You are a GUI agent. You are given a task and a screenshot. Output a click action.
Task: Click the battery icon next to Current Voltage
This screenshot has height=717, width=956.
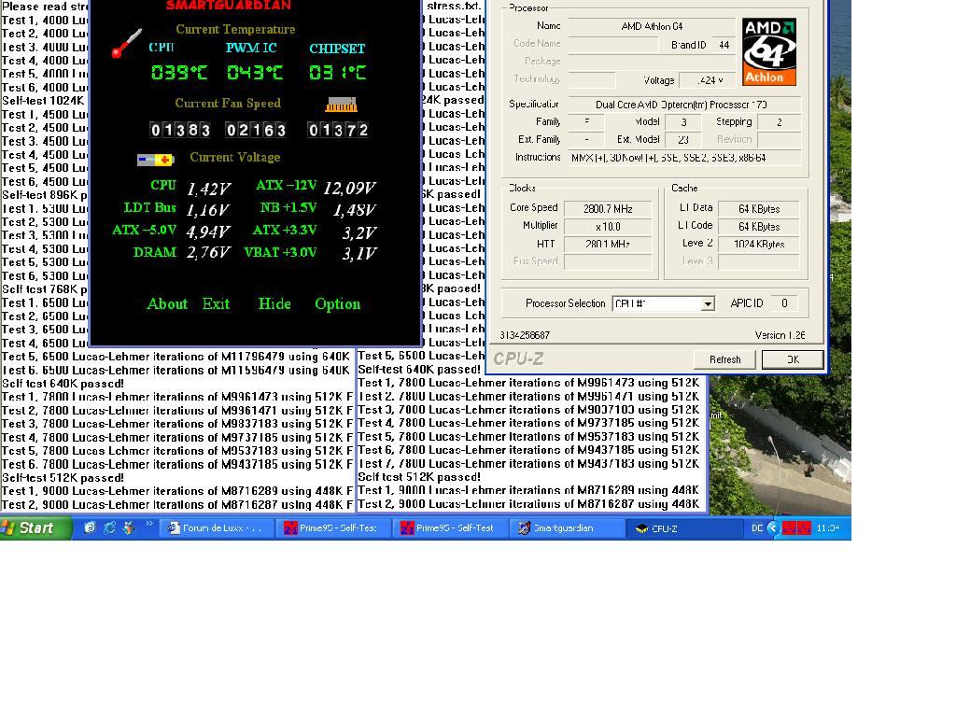[156, 160]
